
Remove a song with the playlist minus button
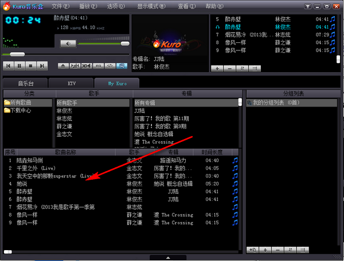230,69
